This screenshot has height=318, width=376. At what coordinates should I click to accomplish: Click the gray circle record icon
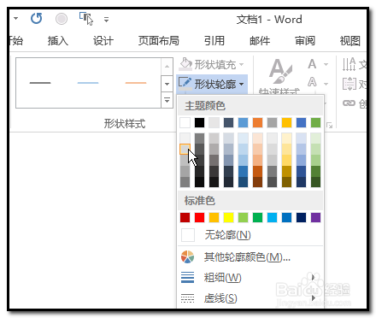62,19
